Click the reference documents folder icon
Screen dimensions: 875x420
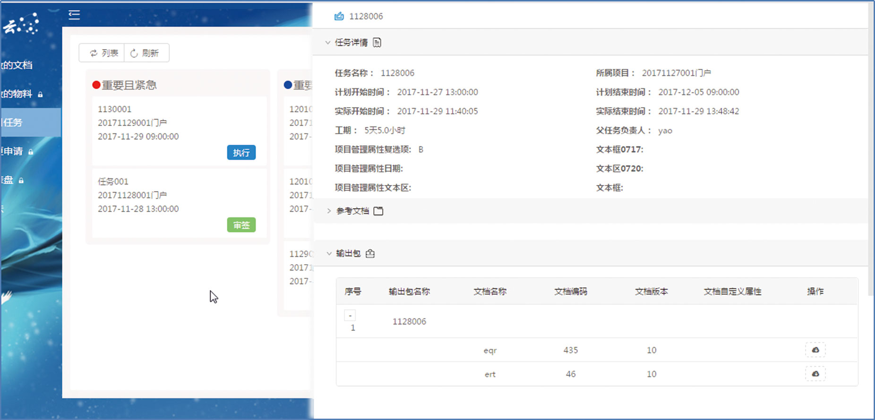378,211
